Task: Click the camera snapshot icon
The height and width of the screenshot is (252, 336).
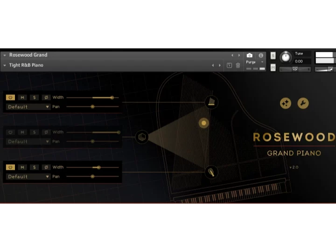Action: pyautogui.click(x=250, y=56)
